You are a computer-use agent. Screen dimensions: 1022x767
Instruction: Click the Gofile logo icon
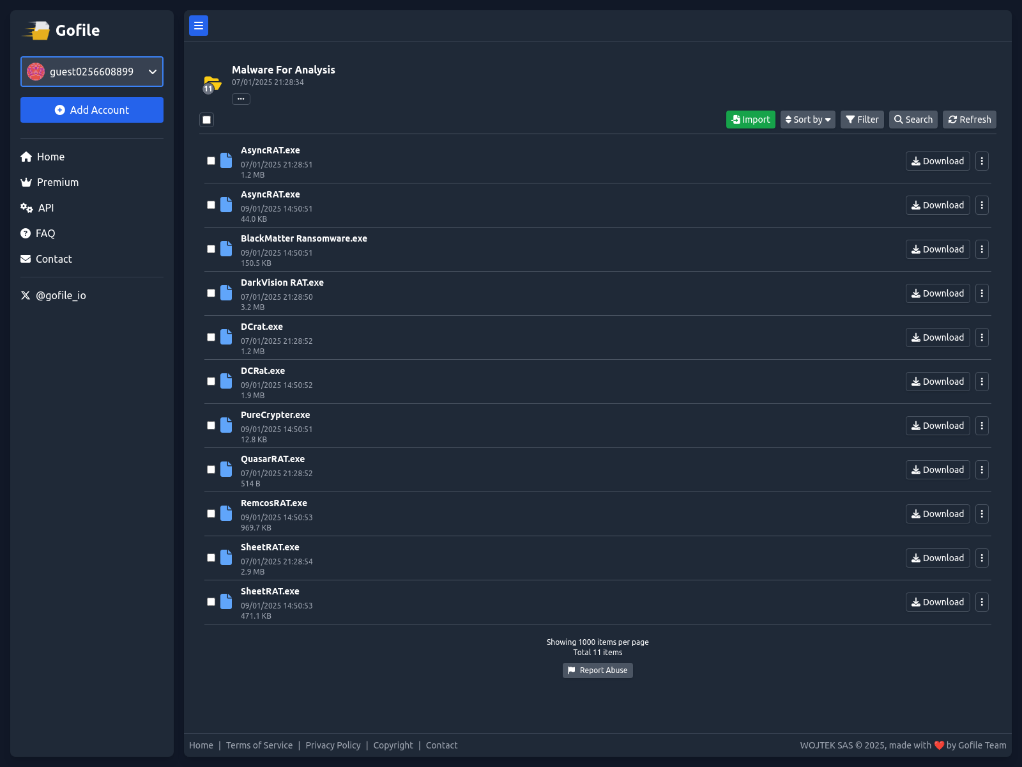(x=37, y=30)
